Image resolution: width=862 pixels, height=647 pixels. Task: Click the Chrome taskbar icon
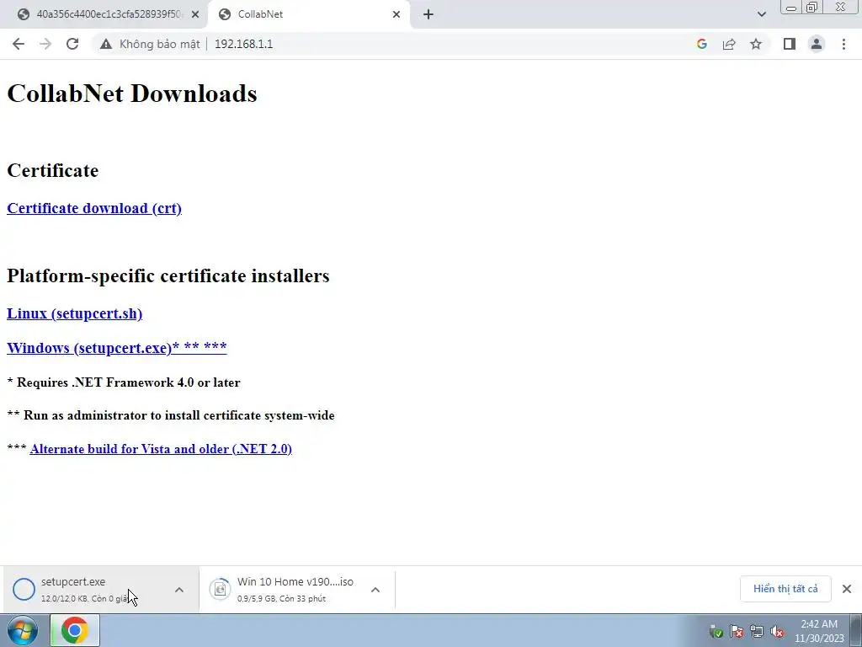pyautogui.click(x=75, y=630)
